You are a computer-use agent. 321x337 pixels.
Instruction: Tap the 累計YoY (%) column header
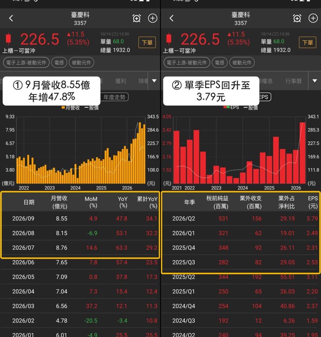[147, 202]
